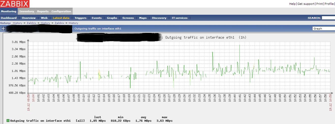Image resolution: width=335 pixels, height=124 pixels.
Task: Click legend text Outgoing traffic on interface eth1
Action: pos(40,121)
